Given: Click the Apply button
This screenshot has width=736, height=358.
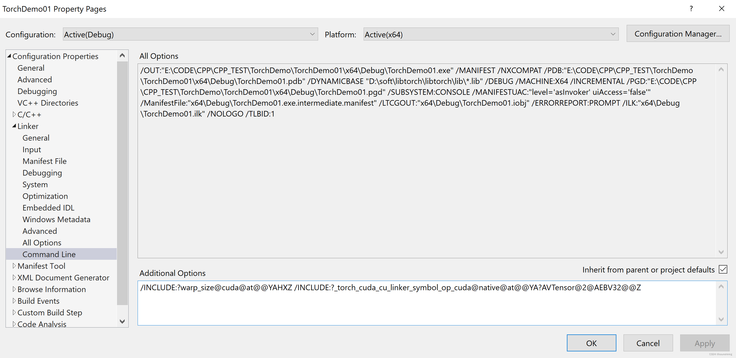Looking at the screenshot, I should [x=704, y=343].
